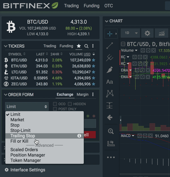The height and width of the screenshot is (177, 170).
Task: Enable the OCO checkbox
Action: (x=55, y=104)
